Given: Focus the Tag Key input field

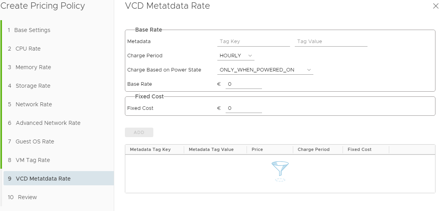Looking at the screenshot, I should (253, 41).
